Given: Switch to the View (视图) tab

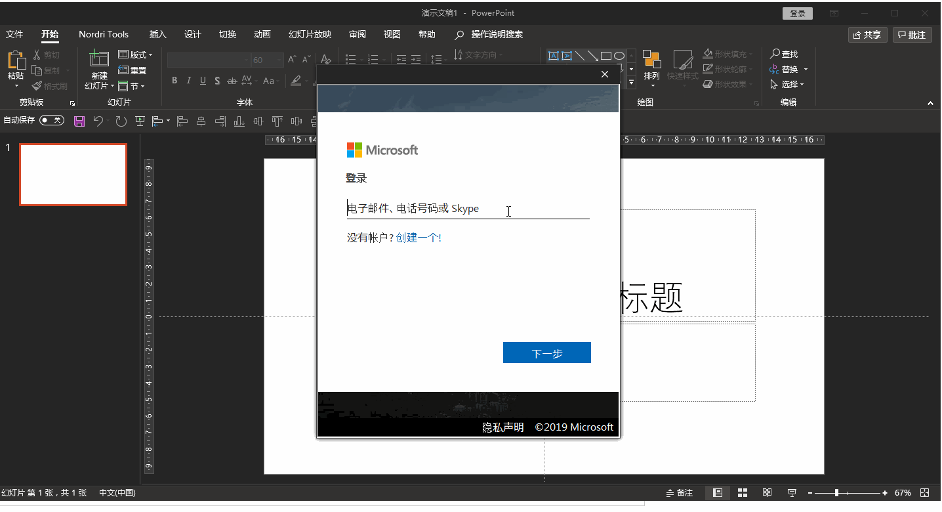Looking at the screenshot, I should tap(392, 34).
